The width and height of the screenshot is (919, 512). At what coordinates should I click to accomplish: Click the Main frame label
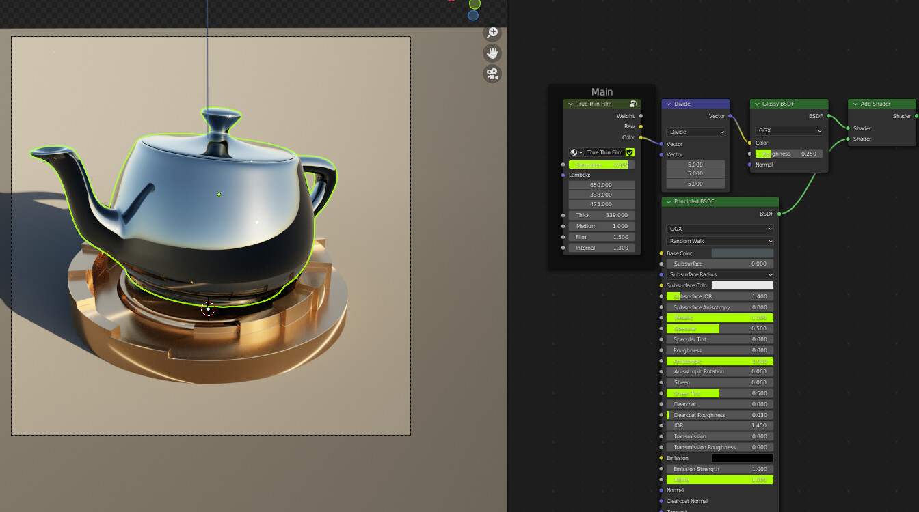coord(602,92)
